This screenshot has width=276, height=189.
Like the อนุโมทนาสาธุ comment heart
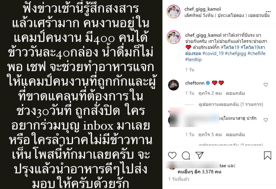[266, 120]
